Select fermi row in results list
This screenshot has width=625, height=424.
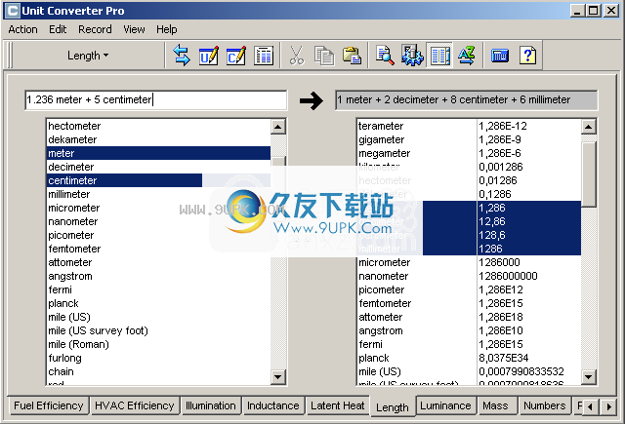469,344
